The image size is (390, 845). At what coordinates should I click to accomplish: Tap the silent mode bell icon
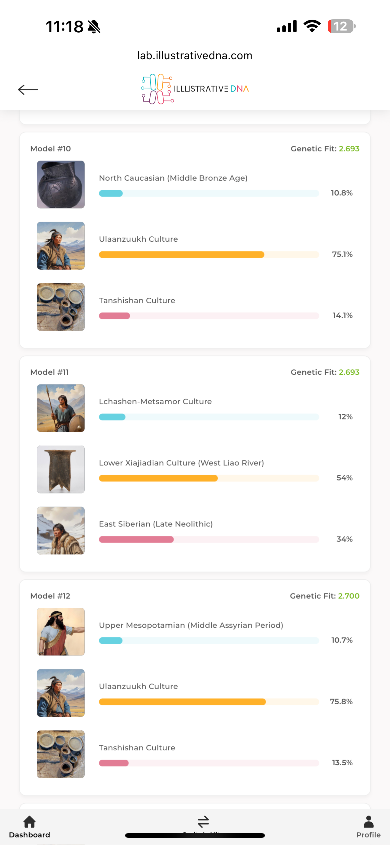click(x=94, y=27)
